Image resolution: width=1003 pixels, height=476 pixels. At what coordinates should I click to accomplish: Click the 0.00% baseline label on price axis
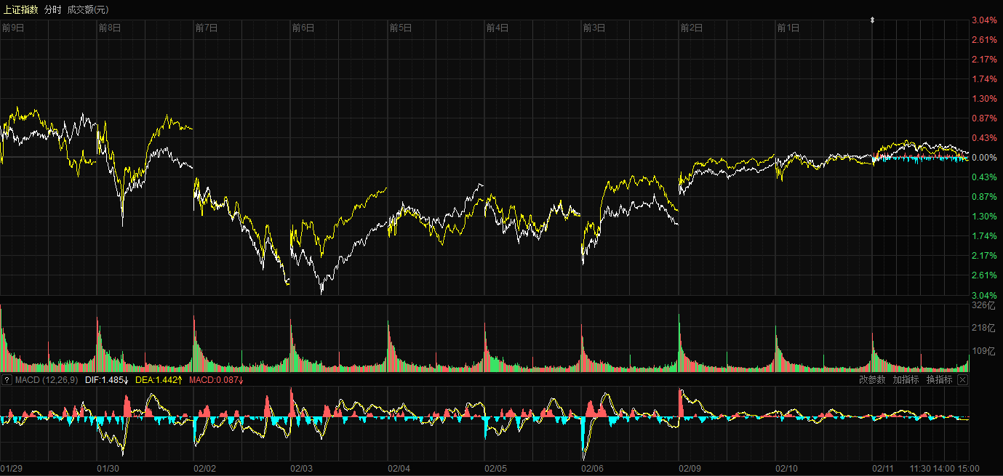tap(984, 158)
